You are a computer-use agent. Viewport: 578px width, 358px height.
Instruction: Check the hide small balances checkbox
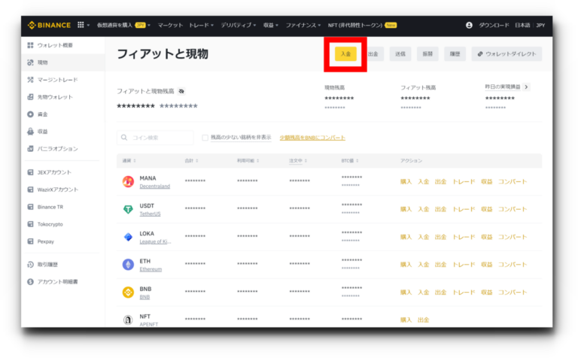click(205, 138)
